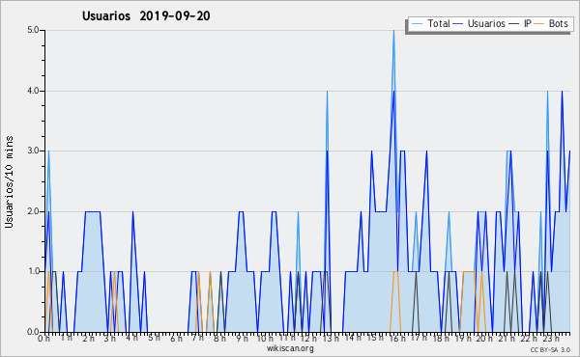Click the 4.0 y-axis value
Screen dimensions: 580x357
33,91
